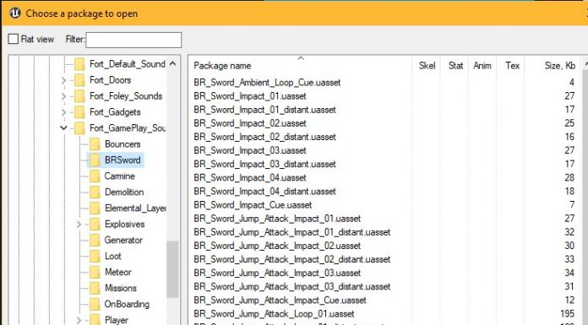Expand the Fort_Doors folder

pyautogui.click(x=63, y=80)
